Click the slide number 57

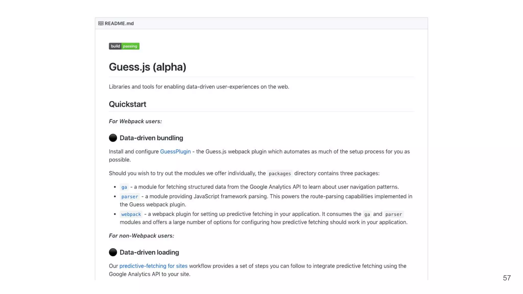(x=507, y=278)
